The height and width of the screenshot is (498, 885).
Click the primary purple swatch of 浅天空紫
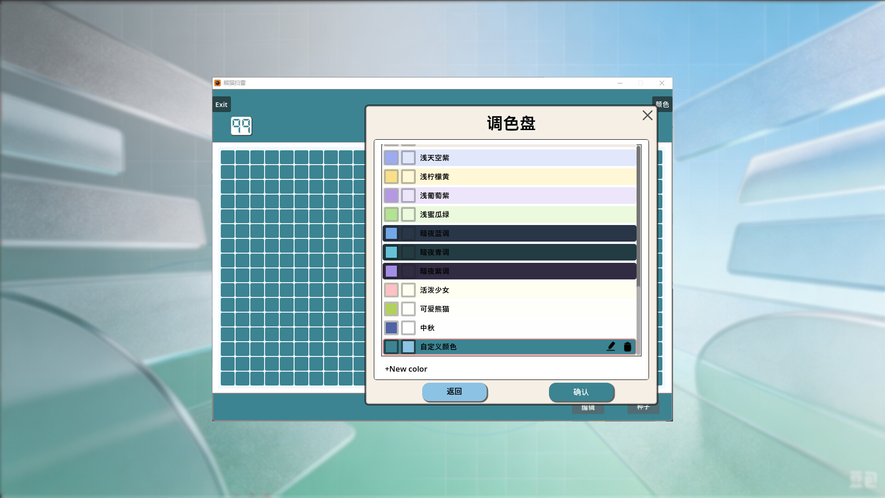click(x=391, y=158)
